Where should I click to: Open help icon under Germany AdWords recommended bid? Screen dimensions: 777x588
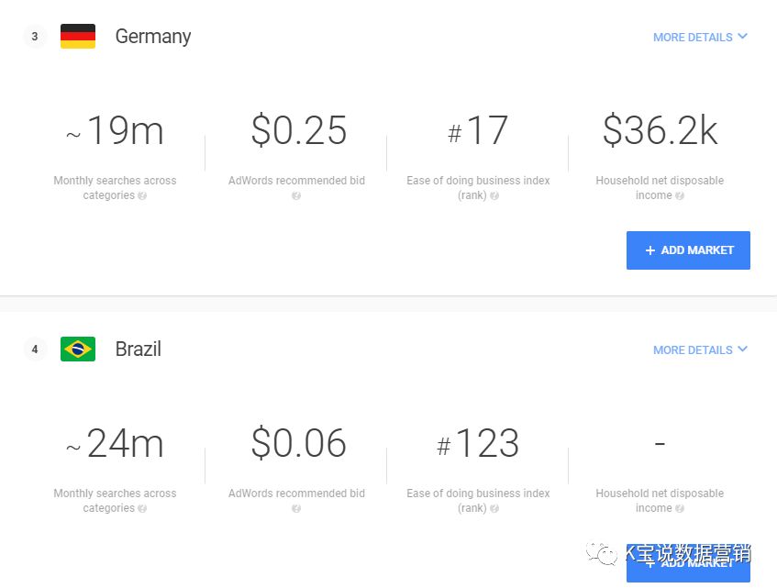coord(296,195)
